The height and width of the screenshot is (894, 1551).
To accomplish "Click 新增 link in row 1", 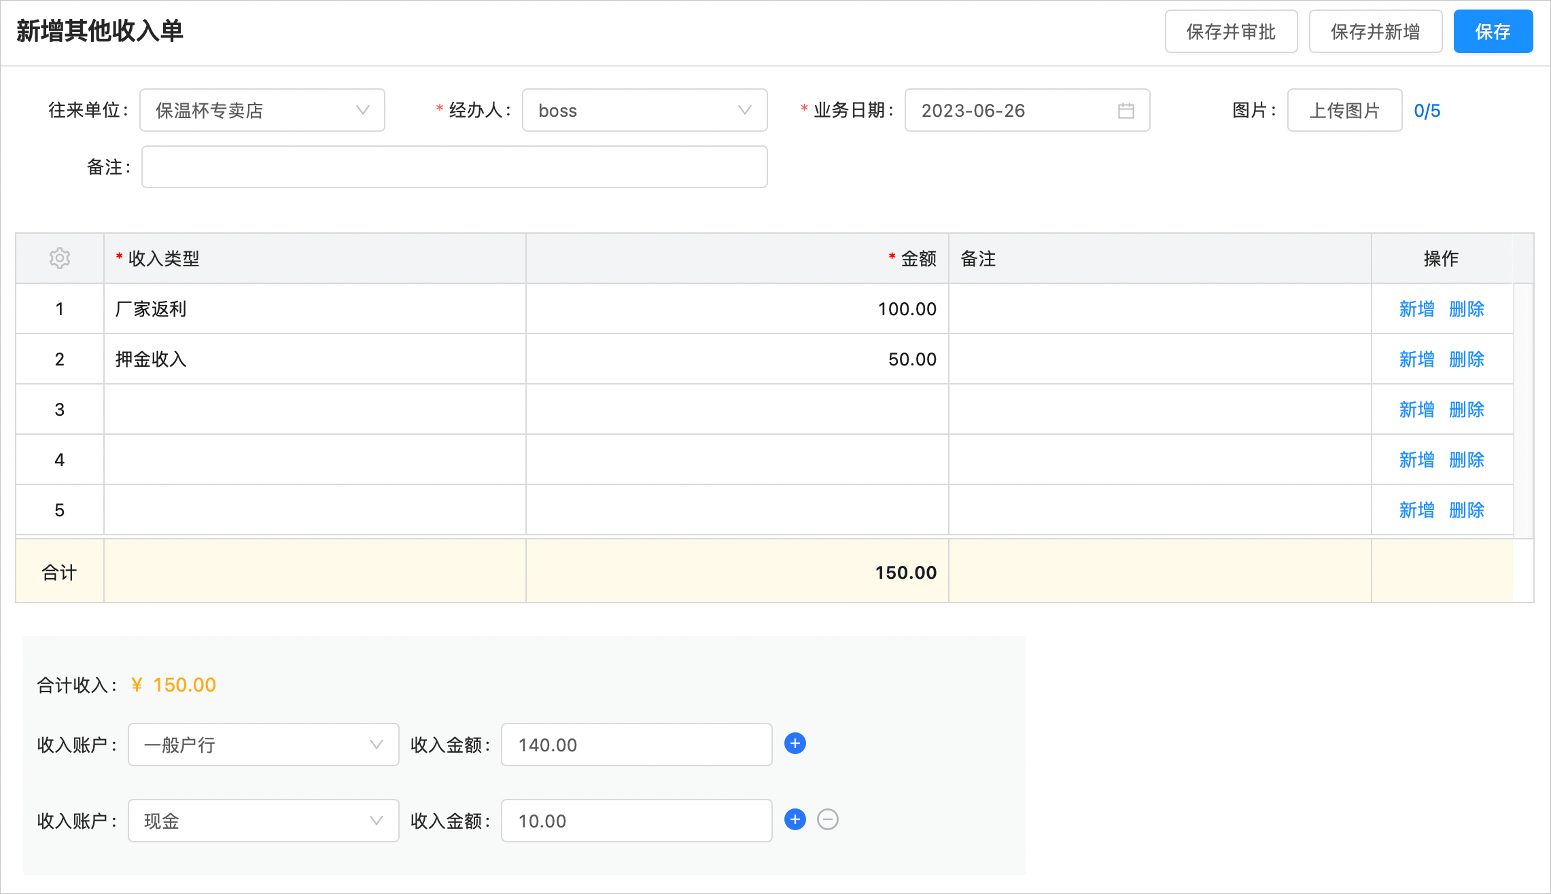I will pos(1416,309).
